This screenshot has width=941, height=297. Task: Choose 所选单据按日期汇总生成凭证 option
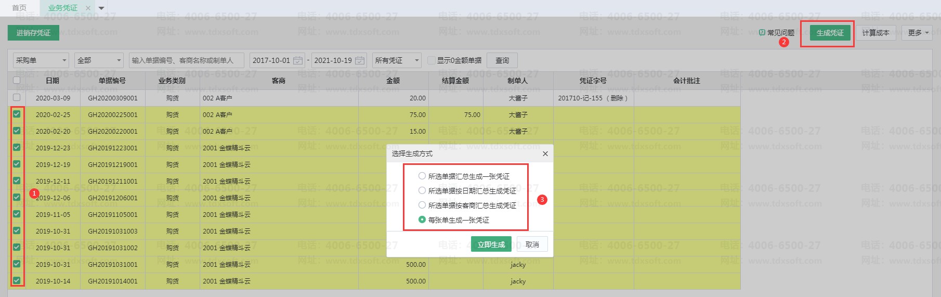pos(422,191)
